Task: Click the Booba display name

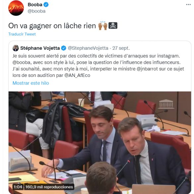Action: [35, 5]
